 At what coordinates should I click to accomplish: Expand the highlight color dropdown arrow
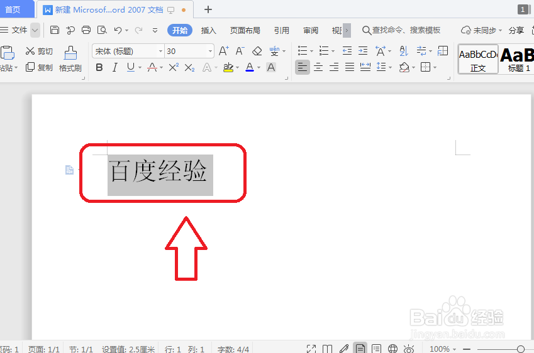pos(237,68)
